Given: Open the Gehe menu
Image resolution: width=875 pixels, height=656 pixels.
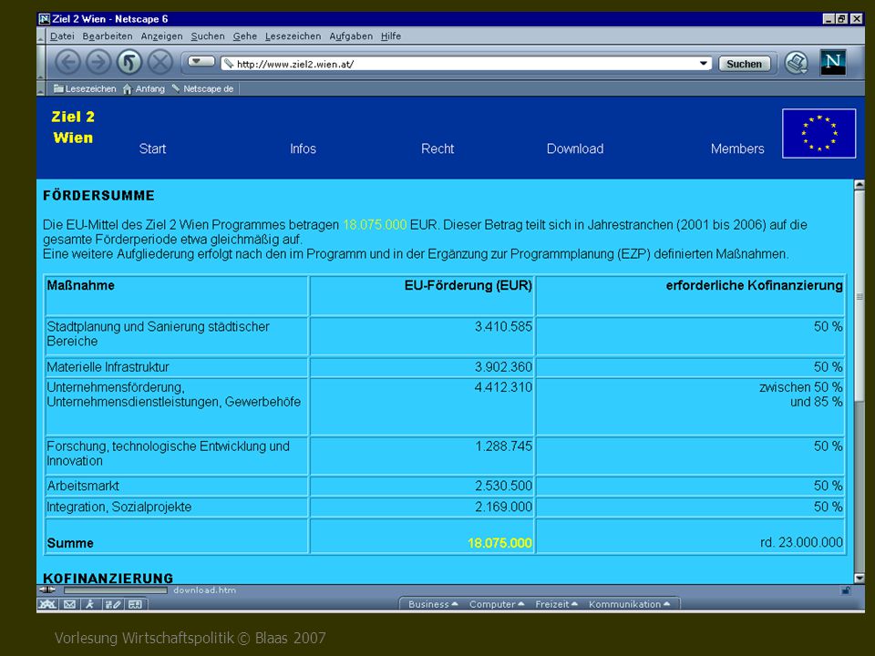Looking at the screenshot, I should pos(245,36).
